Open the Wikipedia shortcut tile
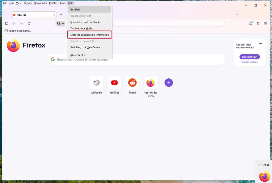This screenshot has width=272, height=183. tap(96, 83)
